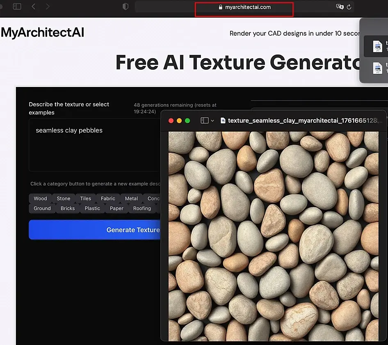The height and width of the screenshot is (345, 388).
Task: Click the translate page icon
Action: pyautogui.click(x=340, y=7)
